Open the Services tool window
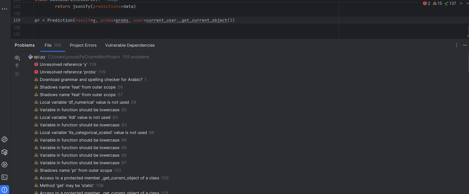Viewport: 469px width, 194px height. (x=5, y=165)
